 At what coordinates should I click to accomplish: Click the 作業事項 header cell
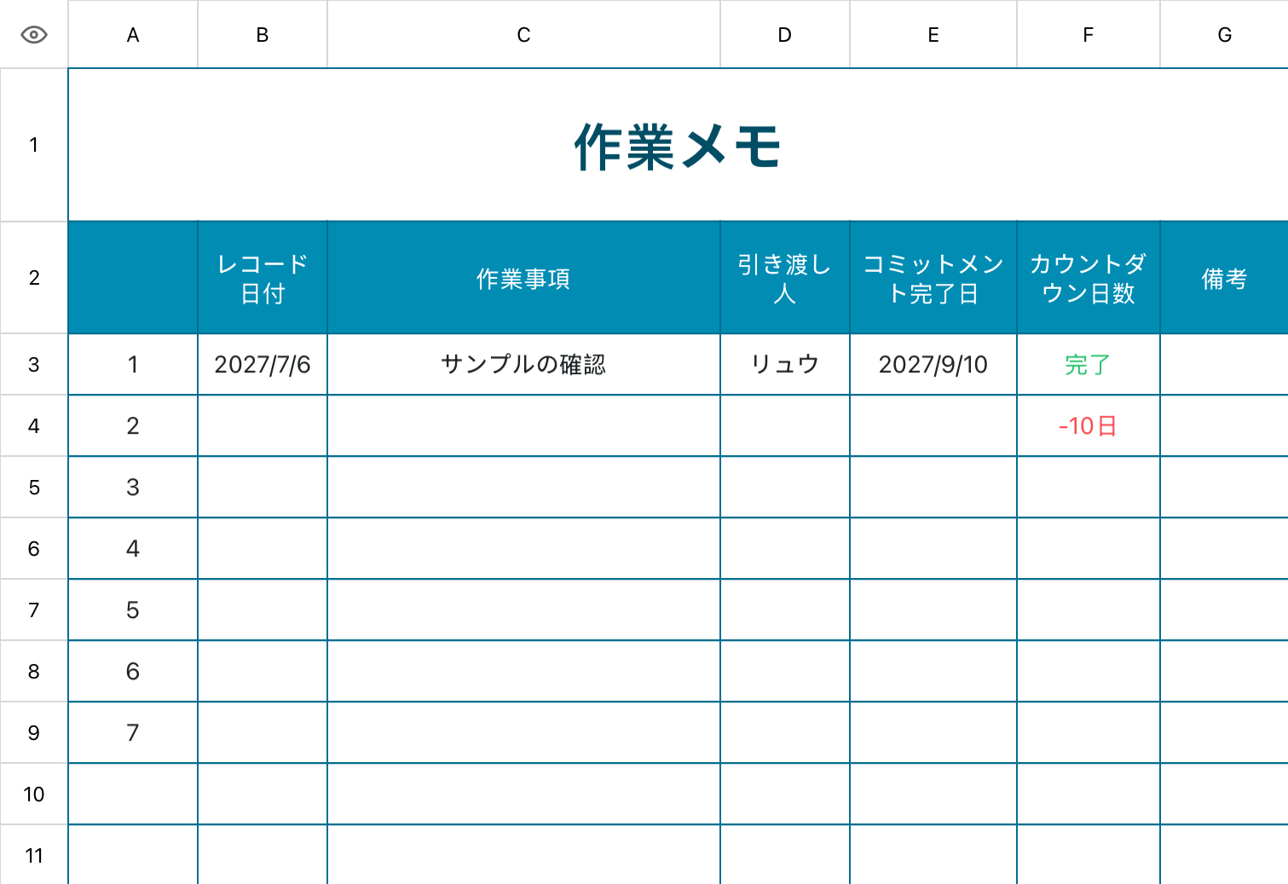click(523, 278)
